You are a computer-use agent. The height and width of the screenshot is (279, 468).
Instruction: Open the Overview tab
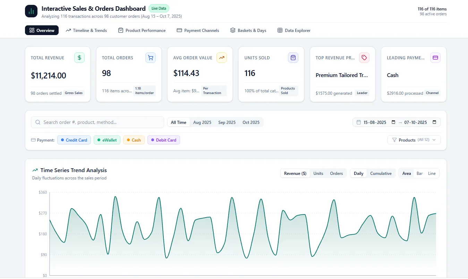[42, 30]
